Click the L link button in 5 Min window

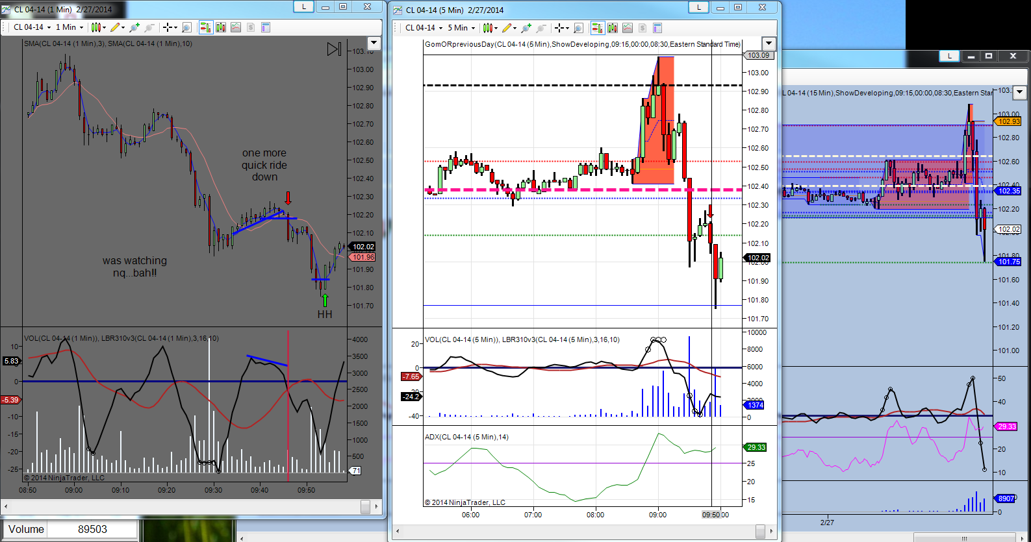point(698,7)
